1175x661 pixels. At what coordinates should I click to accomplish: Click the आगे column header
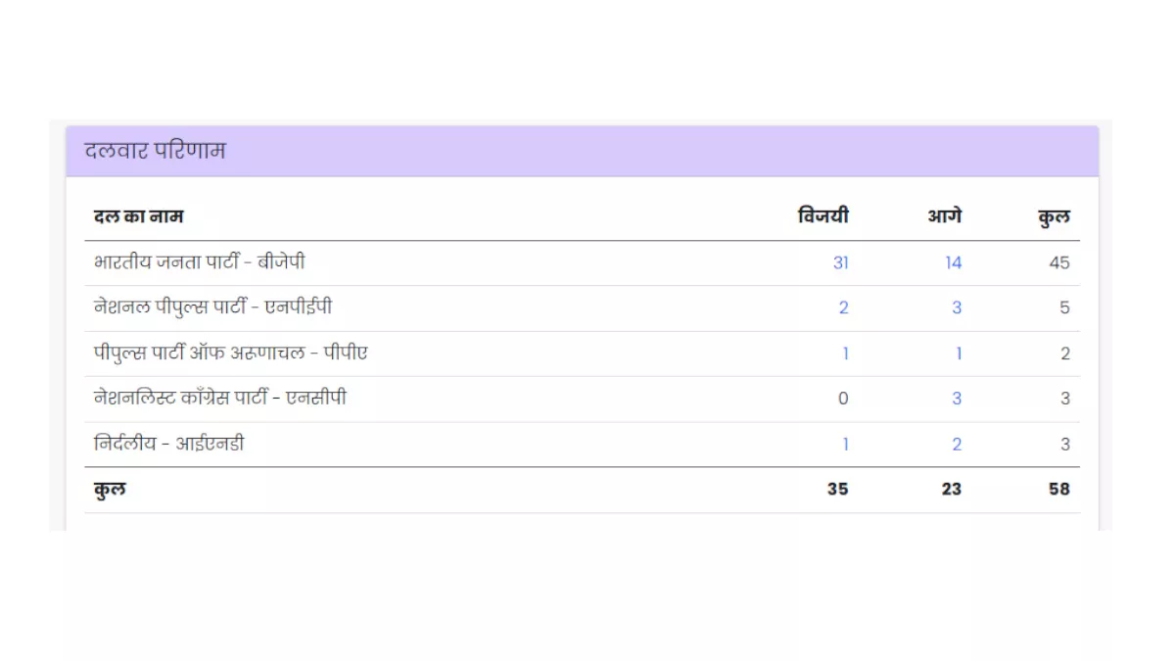(944, 215)
